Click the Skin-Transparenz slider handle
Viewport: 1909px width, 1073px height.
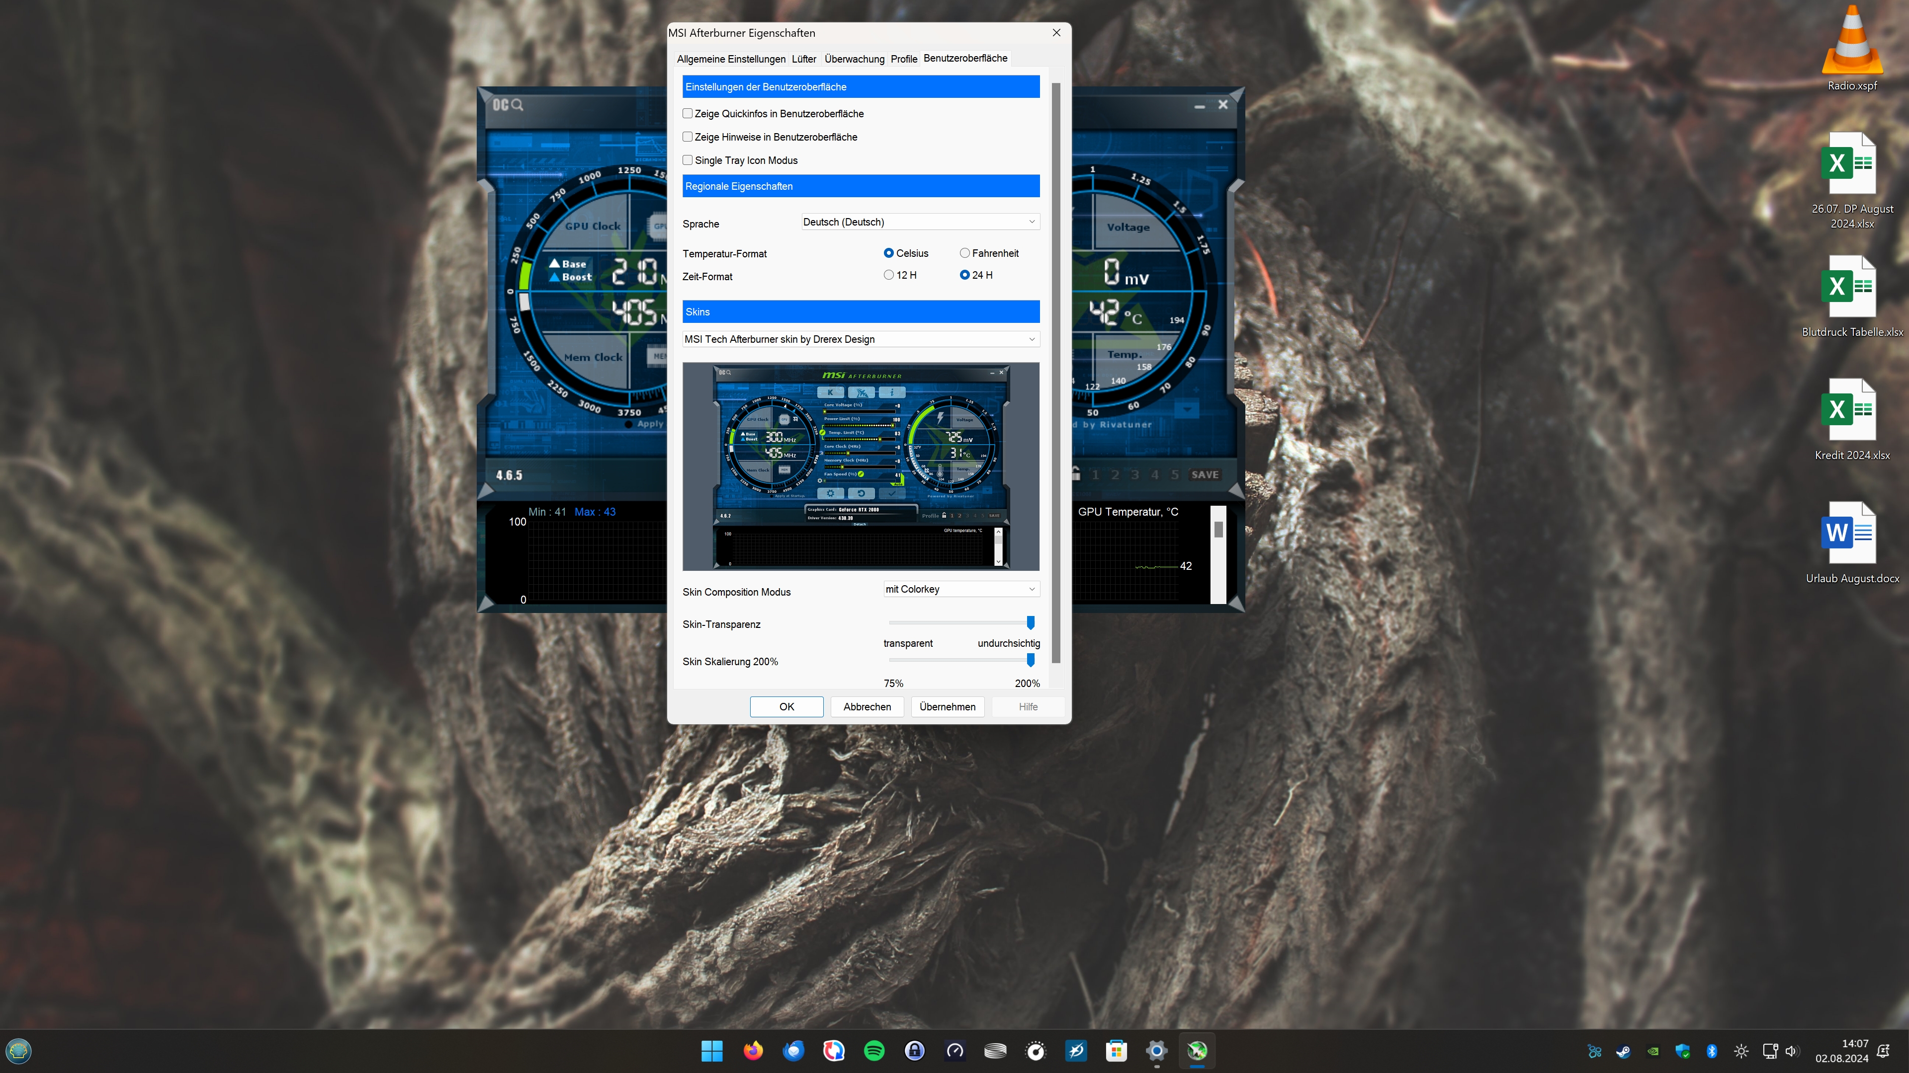click(x=1030, y=623)
